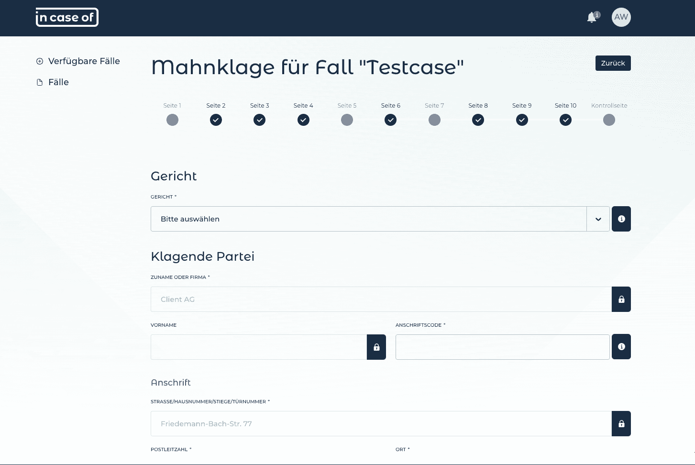Click the Vorname input field
Screen dimensions: 695x465
tap(259, 347)
